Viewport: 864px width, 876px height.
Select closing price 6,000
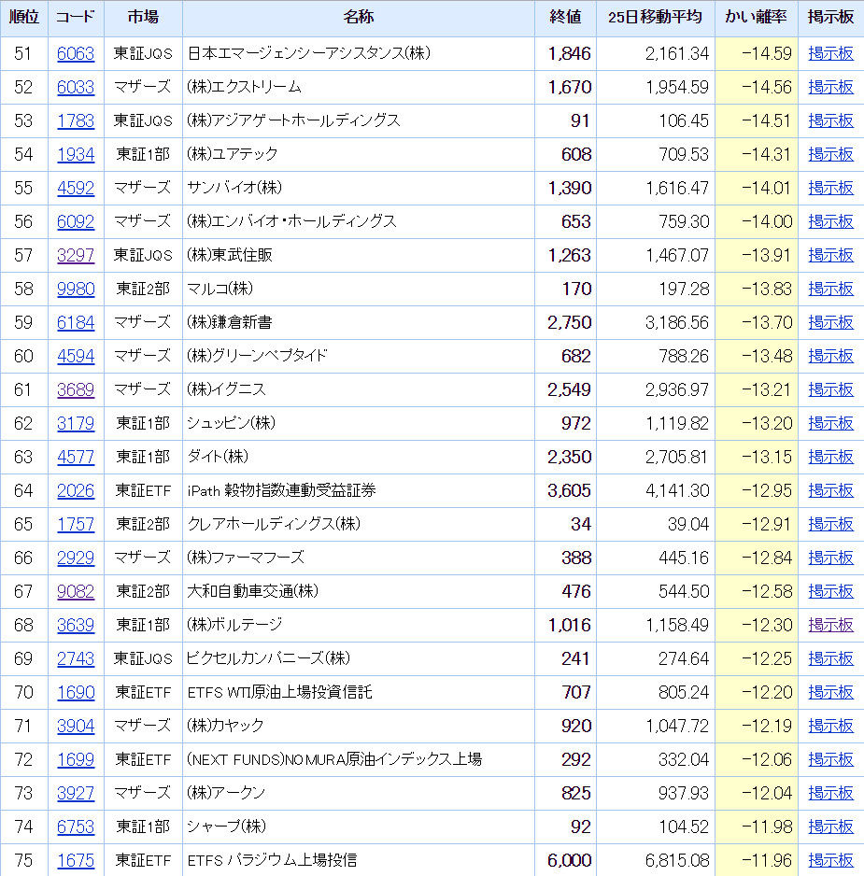click(569, 860)
